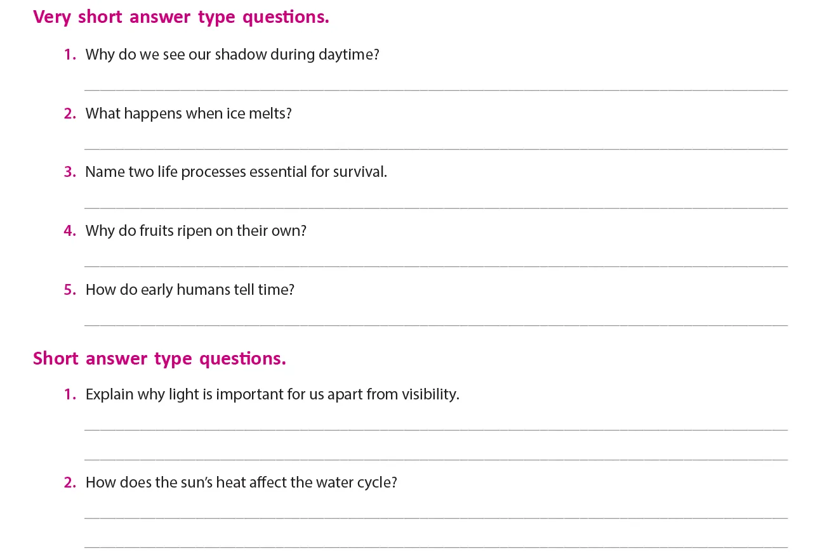Image resolution: width=820 pixels, height=556 pixels.
Task: Click the answer line under the ice melts question
Action: pos(435,148)
